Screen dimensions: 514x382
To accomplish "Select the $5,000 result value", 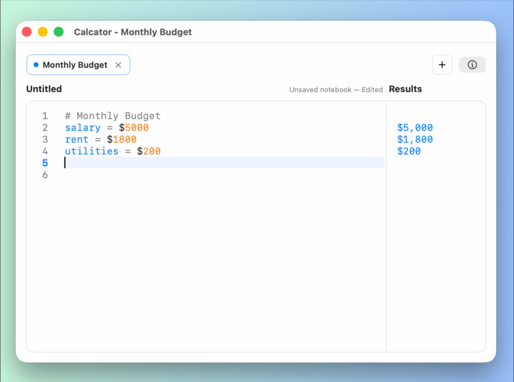I will point(415,127).
